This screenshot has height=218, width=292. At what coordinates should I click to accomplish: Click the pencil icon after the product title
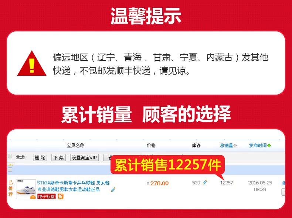pos(113,190)
